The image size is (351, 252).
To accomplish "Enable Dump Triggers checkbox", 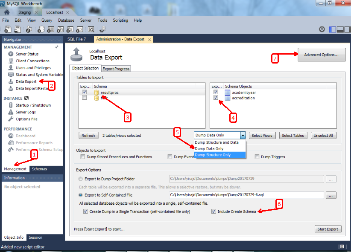I will pos(257,157).
